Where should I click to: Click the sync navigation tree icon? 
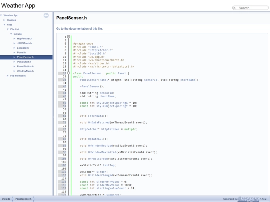pos(46,15)
